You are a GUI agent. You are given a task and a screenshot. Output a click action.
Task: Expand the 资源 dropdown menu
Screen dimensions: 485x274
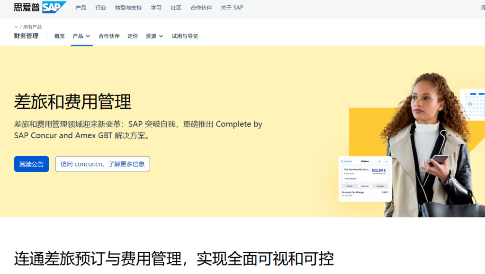(154, 36)
